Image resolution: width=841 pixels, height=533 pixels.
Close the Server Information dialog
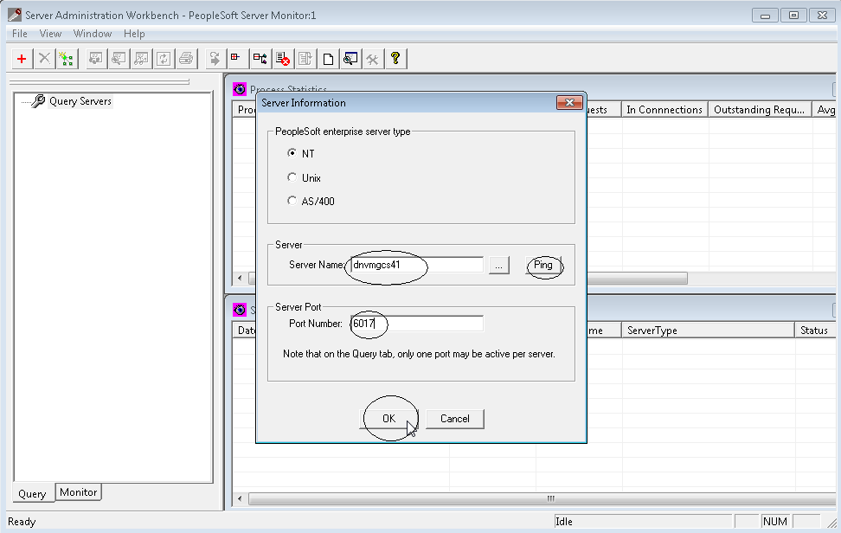click(569, 102)
